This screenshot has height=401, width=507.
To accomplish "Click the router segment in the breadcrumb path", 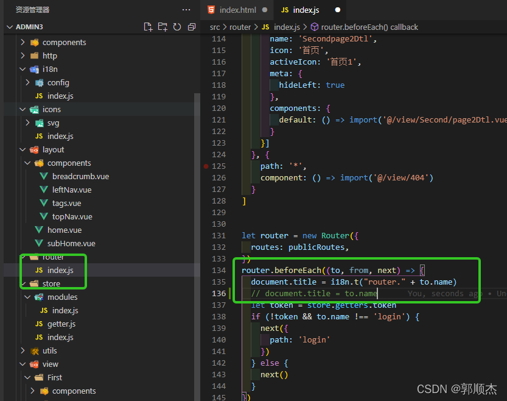I will pos(240,27).
